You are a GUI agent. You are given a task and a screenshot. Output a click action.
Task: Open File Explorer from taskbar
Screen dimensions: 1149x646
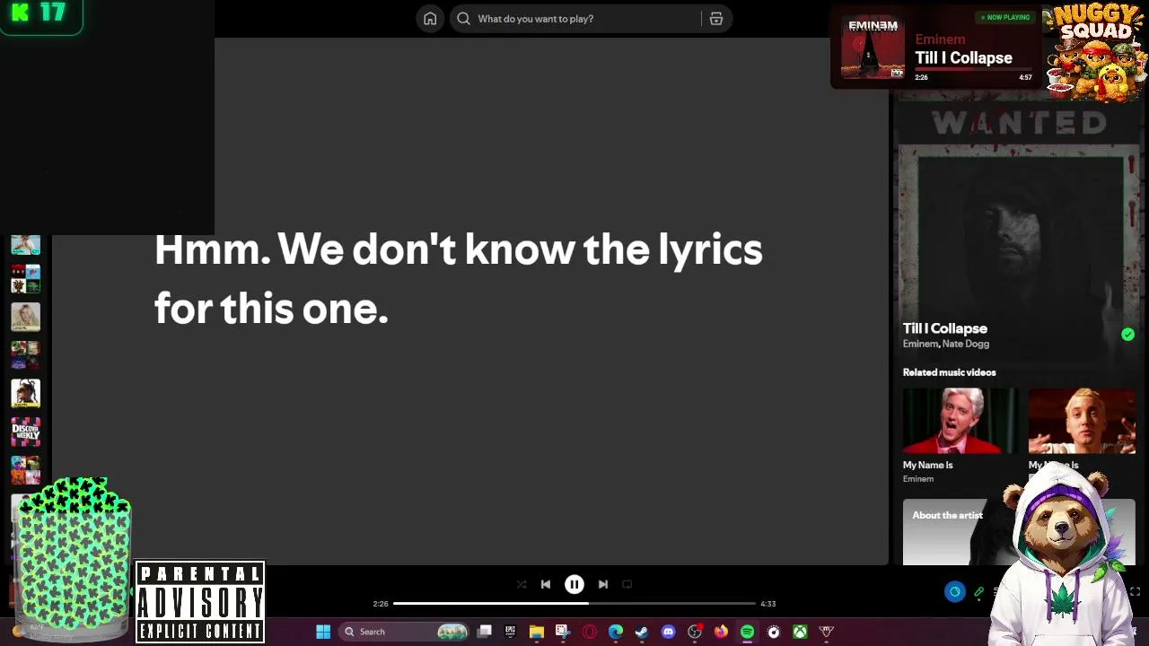pos(537,632)
